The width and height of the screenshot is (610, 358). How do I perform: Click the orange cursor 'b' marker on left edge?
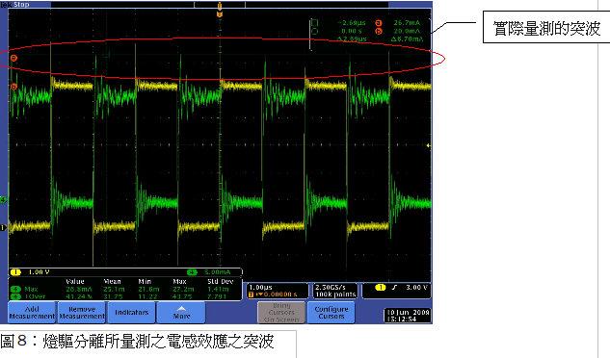14,87
